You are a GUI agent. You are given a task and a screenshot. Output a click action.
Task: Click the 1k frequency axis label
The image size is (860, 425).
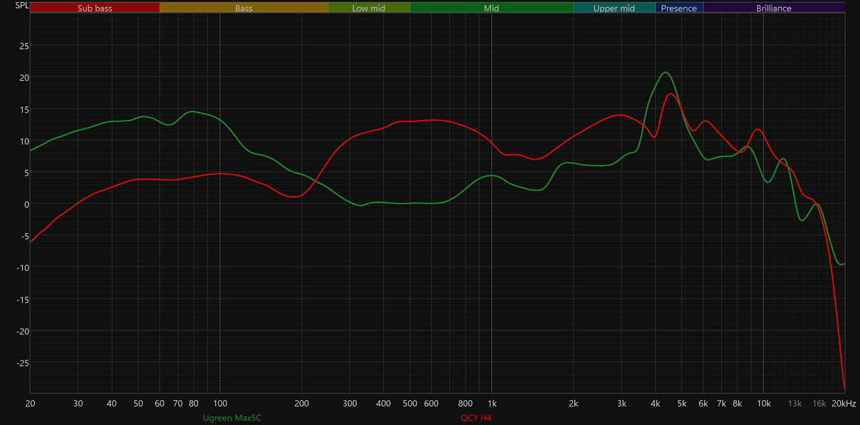(x=491, y=404)
